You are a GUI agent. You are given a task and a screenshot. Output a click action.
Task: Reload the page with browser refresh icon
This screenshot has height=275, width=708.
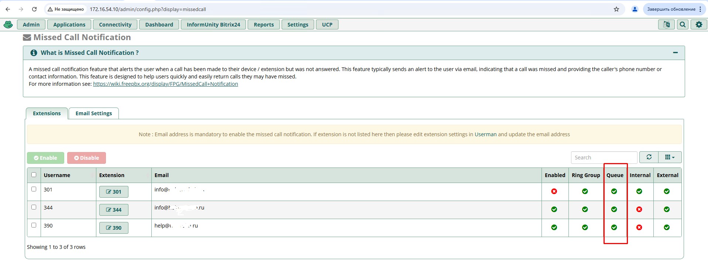tap(34, 9)
